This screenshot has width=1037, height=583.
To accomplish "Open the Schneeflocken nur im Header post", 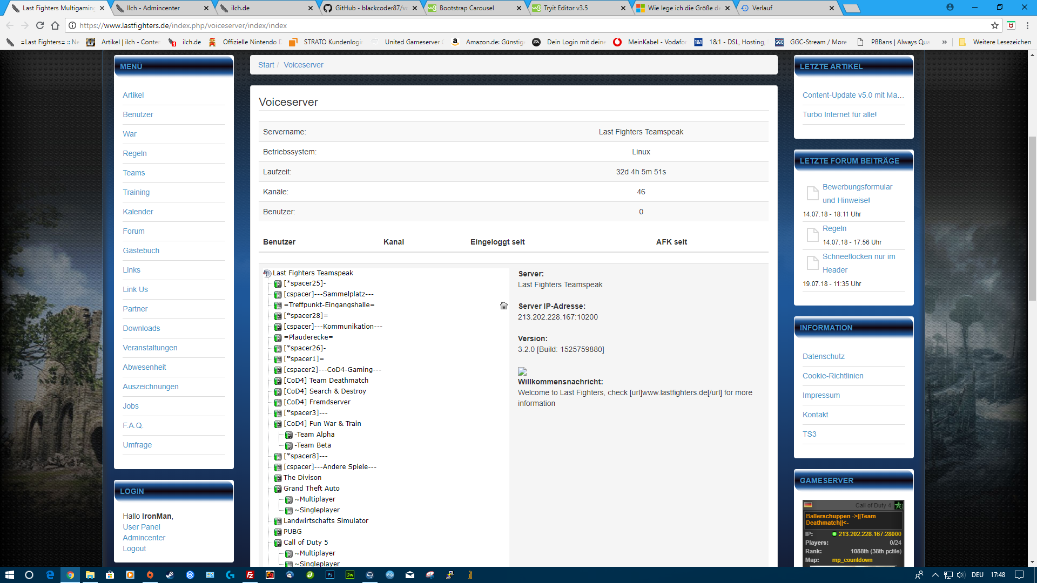I will click(x=859, y=263).
